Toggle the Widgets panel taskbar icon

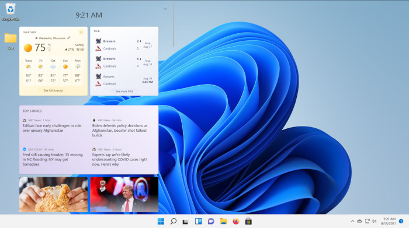pos(198,222)
